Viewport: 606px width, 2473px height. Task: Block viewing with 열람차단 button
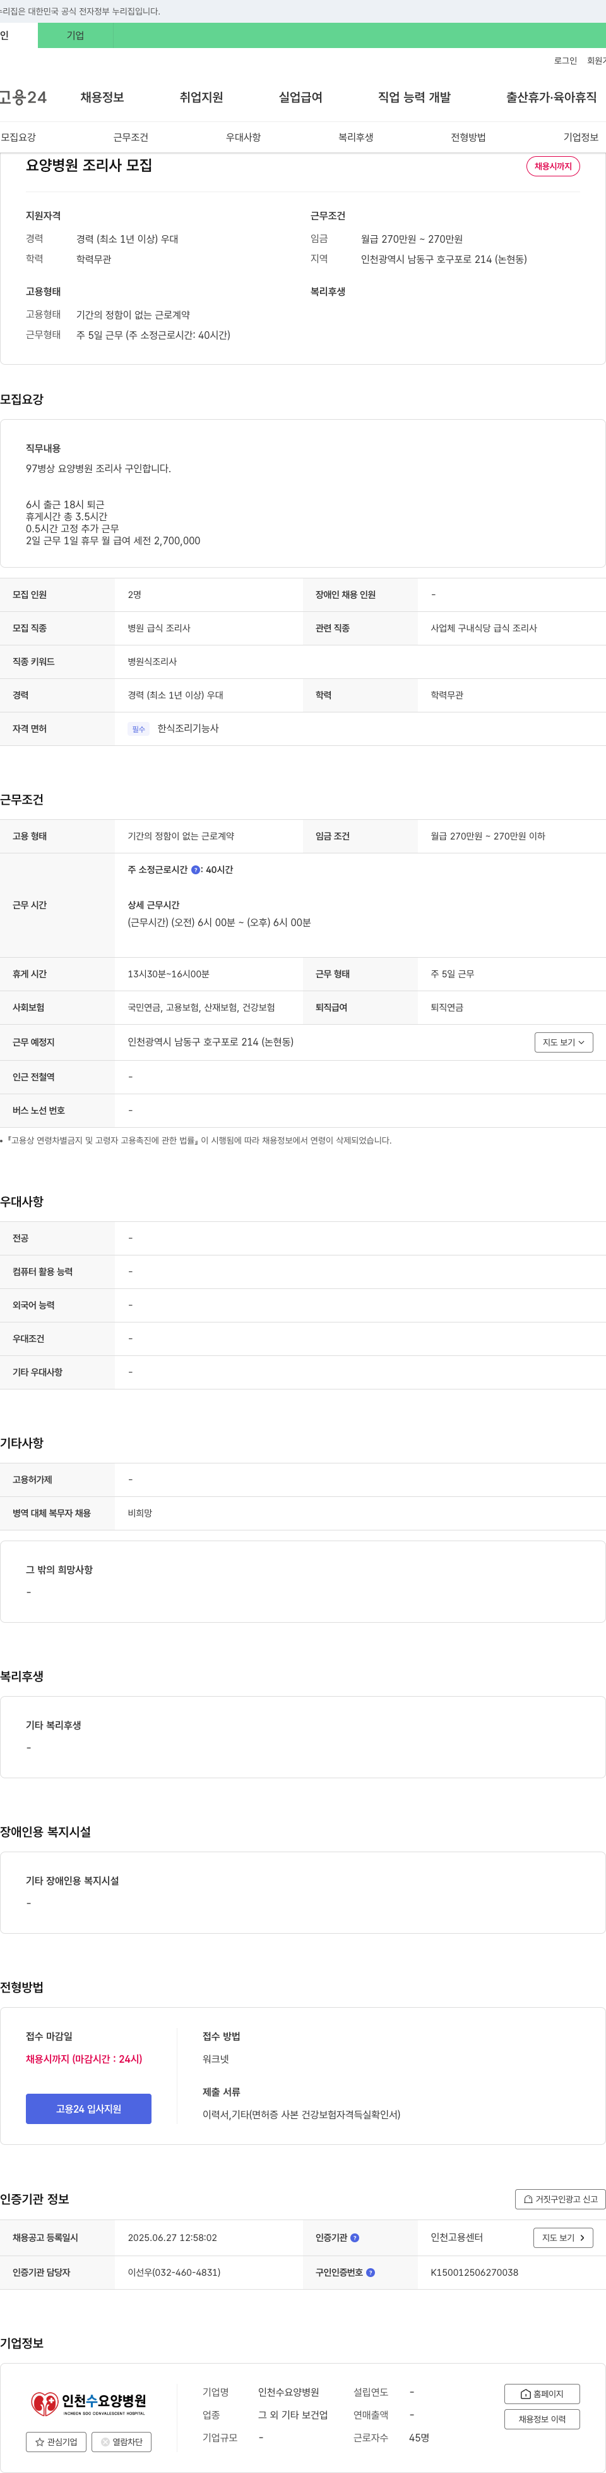121,2441
